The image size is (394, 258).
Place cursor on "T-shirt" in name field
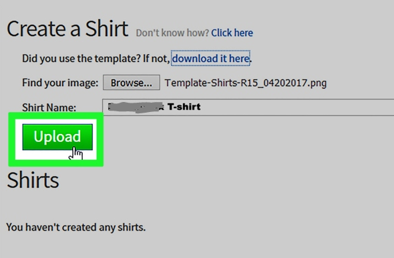(184, 107)
